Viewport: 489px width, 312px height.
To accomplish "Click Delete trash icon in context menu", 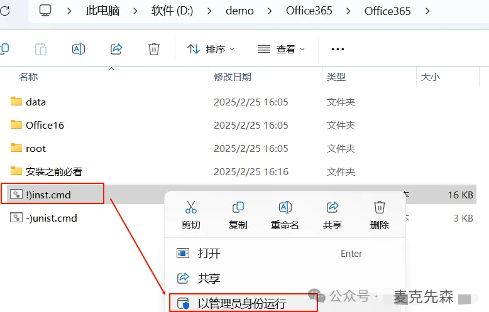I will tap(379, 207).
